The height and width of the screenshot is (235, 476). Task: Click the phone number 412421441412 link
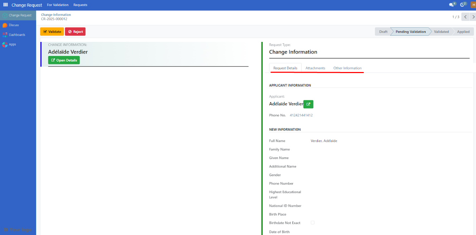pos(302,115)
